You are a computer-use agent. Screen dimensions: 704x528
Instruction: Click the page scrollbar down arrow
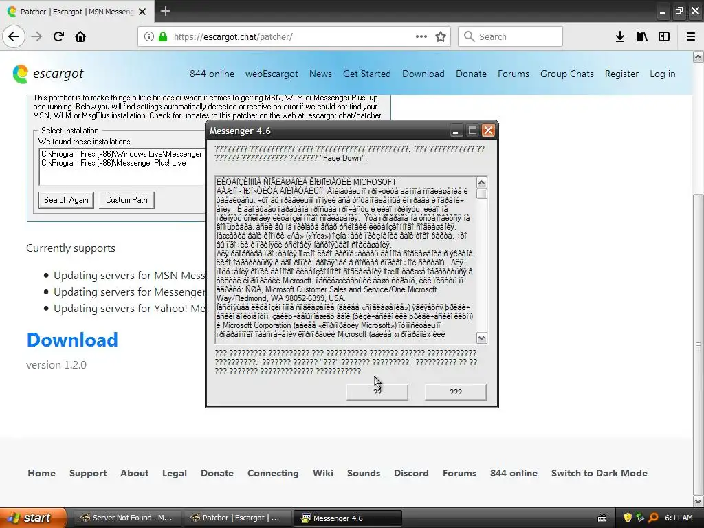coord(698,501)
